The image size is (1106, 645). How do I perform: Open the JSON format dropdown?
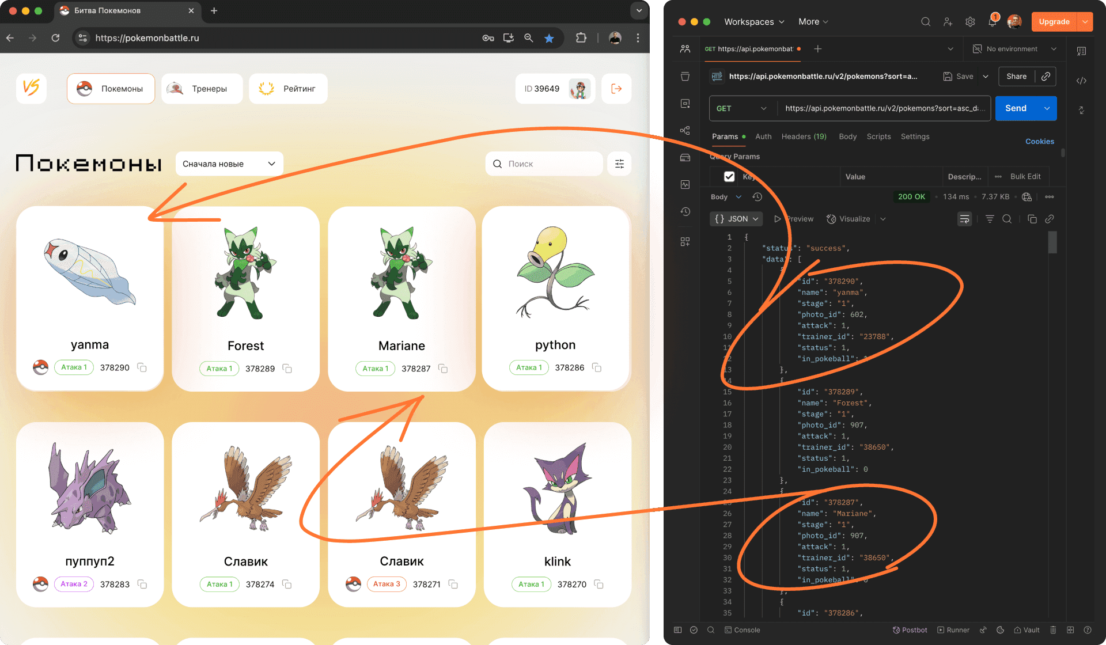click(x=736, y=219)
